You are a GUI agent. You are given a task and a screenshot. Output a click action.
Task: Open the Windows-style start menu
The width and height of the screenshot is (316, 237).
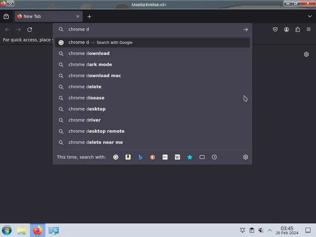pos(7,230)
